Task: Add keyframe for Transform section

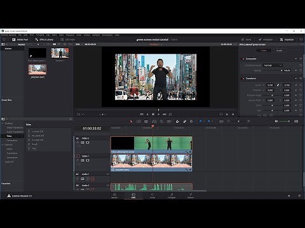Action: click(x=296, y=79)
